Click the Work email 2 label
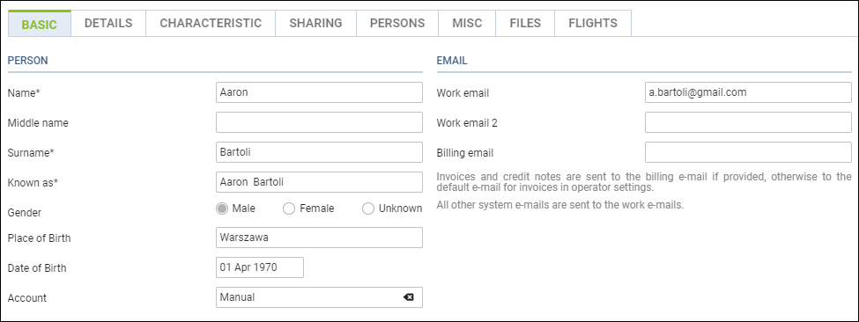Image resolution: width=859 pixels, height=322 pixels. [467, 123]
